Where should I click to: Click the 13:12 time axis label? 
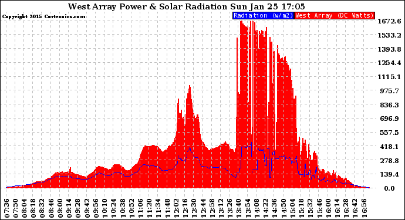tap(221, 208)
